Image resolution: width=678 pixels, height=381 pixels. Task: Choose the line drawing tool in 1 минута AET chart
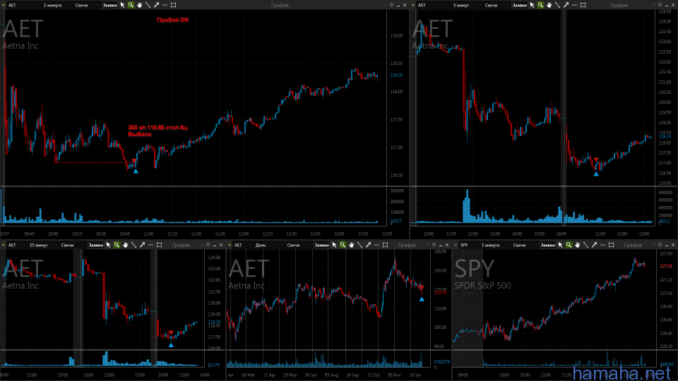click(148, 5)
